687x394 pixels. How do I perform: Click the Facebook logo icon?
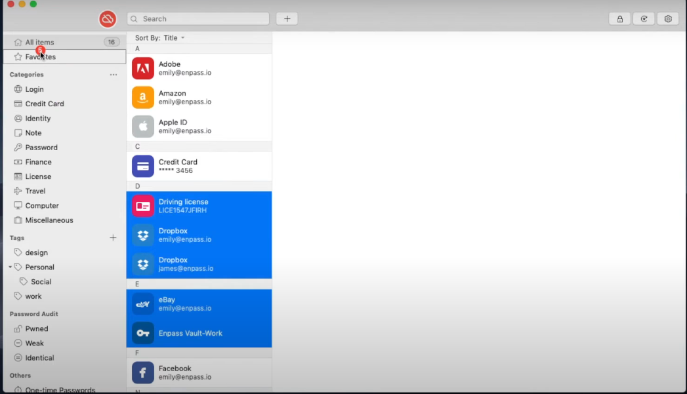click(143, 372)
